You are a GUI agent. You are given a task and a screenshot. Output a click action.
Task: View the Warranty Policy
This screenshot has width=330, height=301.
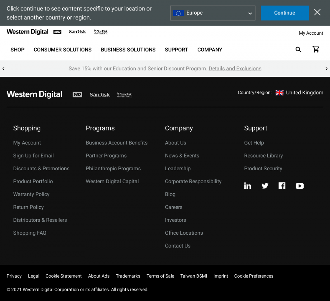[x=31, y=195]
